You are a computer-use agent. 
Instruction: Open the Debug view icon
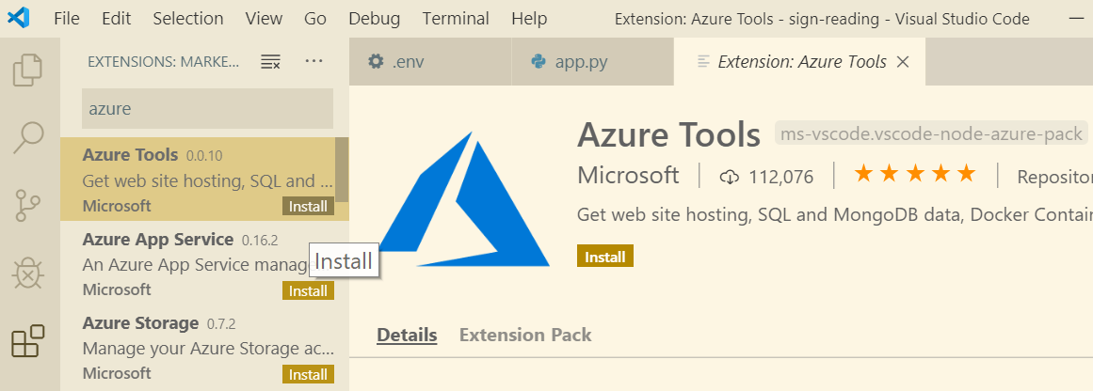[x=28, y=274]
